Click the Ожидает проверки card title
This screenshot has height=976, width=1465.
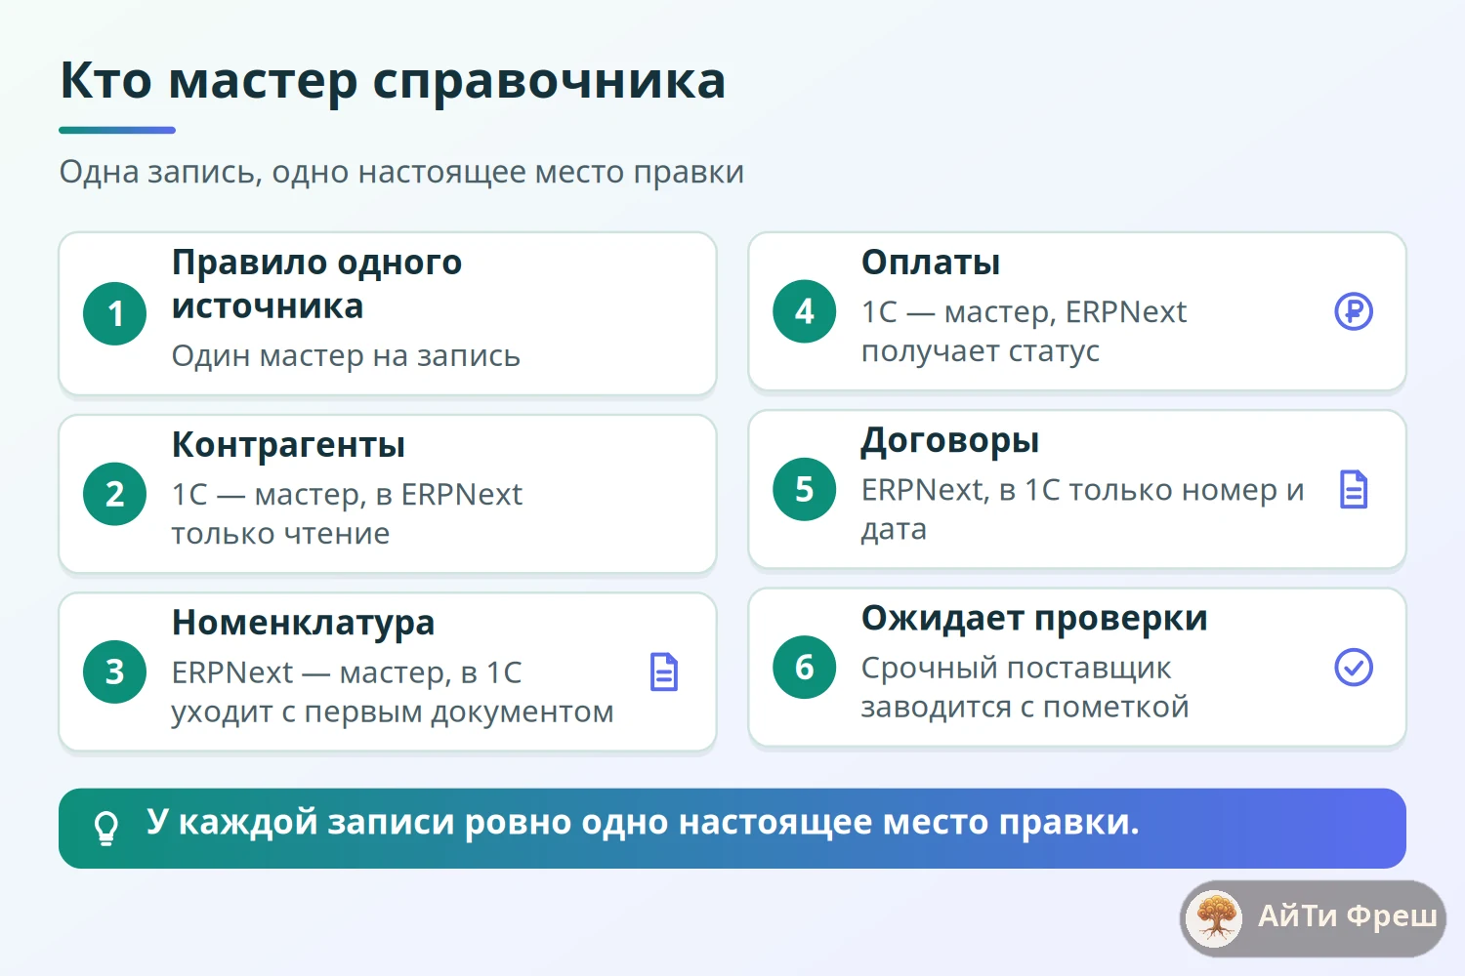click(1035, 619)
